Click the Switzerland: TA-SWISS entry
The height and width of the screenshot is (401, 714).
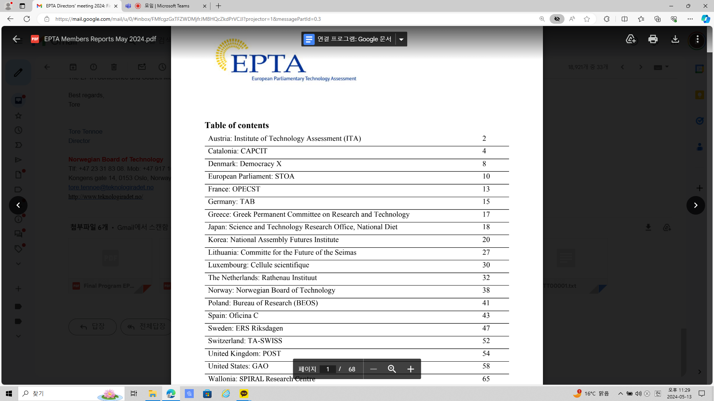pos(245,341)
